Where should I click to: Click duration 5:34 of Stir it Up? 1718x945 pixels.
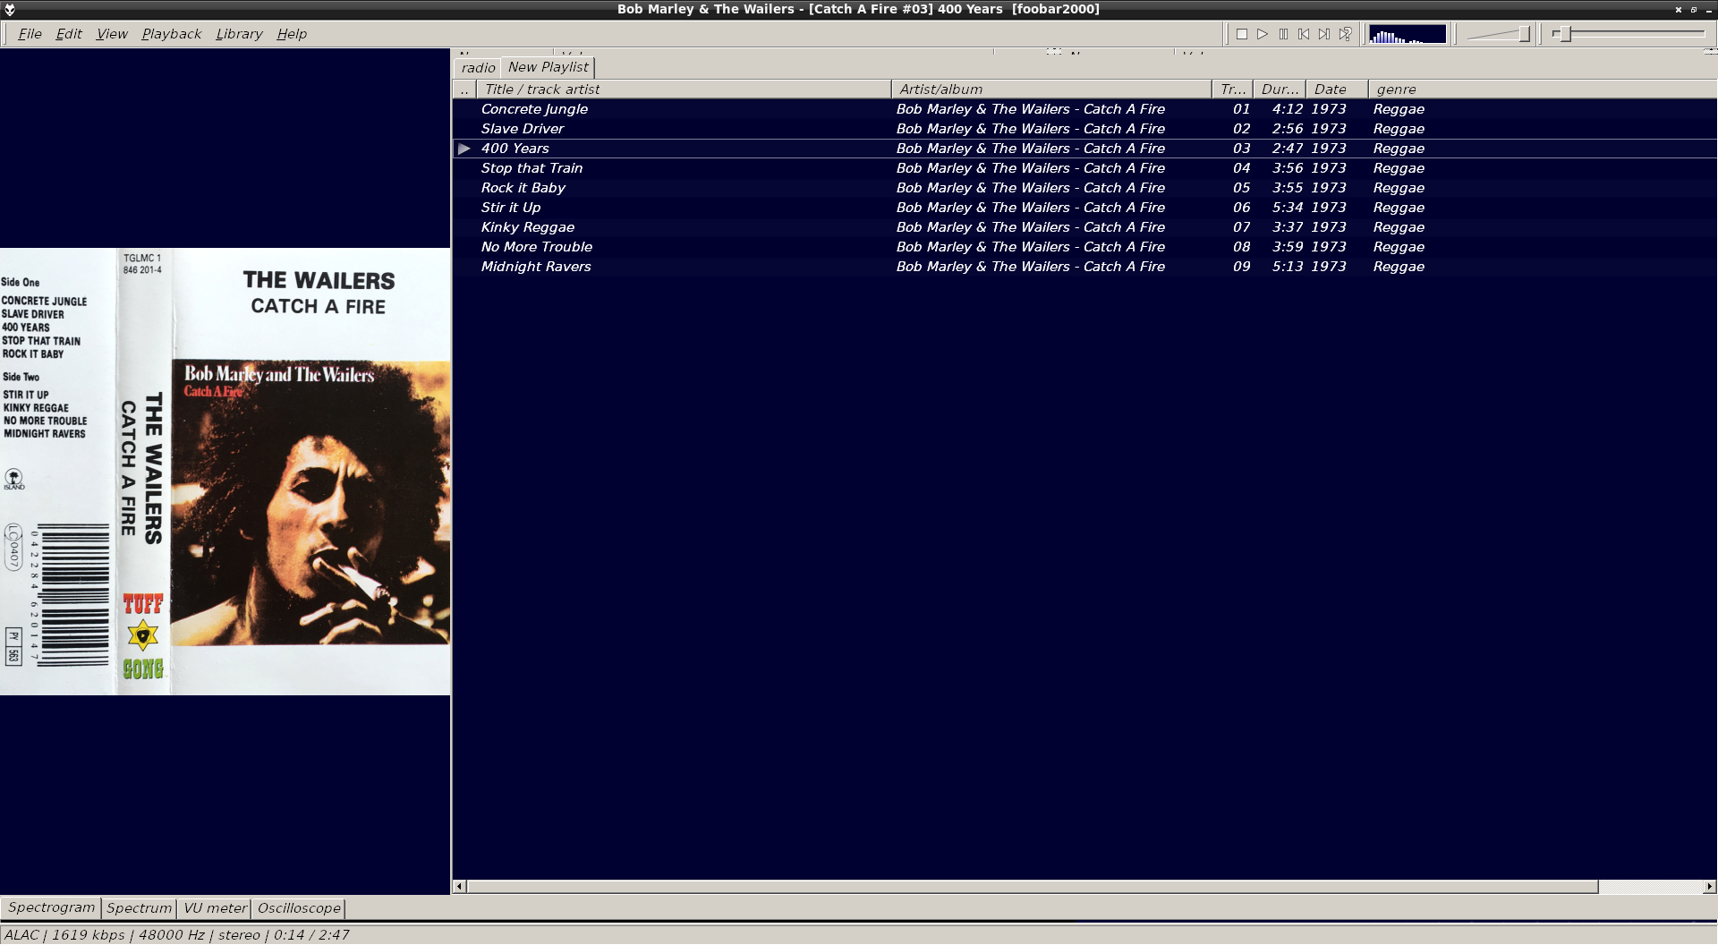click(1288, 208)
